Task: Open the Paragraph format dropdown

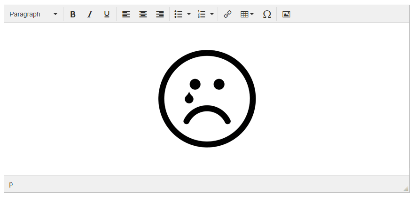Action: click(33, 14)
